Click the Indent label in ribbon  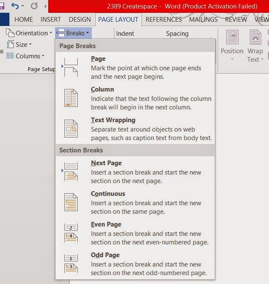tap(125, 34)
